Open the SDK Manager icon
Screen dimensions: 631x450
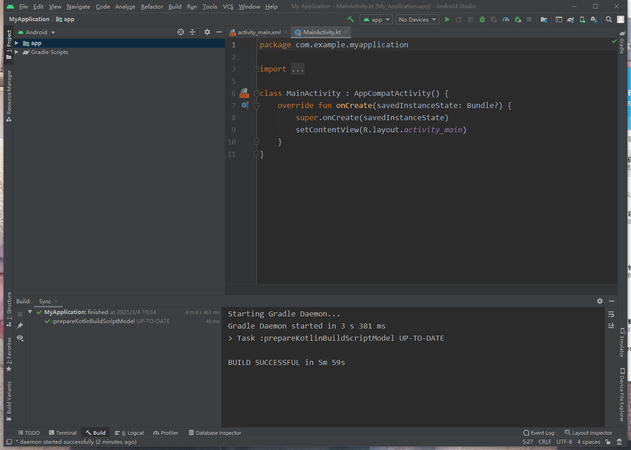[594, 19]
